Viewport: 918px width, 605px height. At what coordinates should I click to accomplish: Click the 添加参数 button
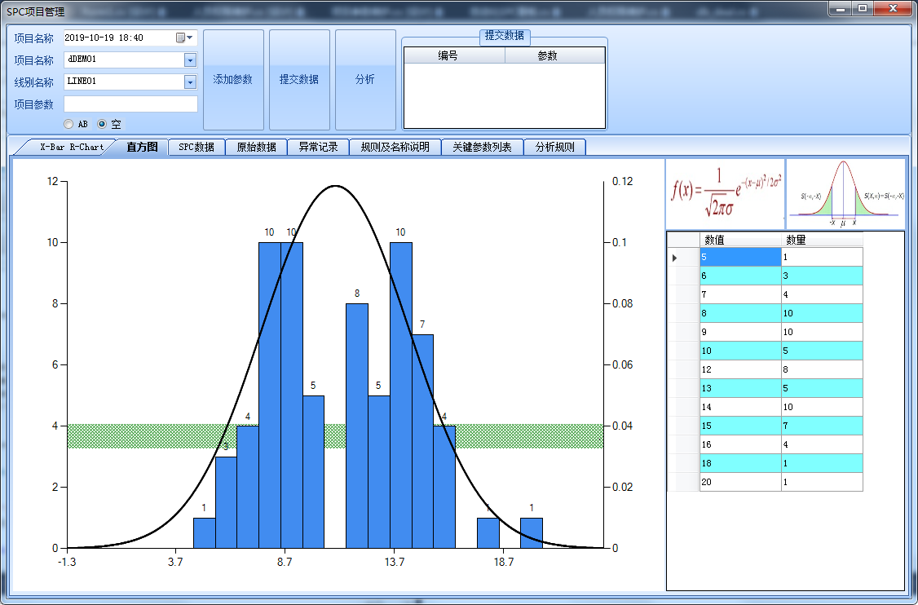pos(233,80)
